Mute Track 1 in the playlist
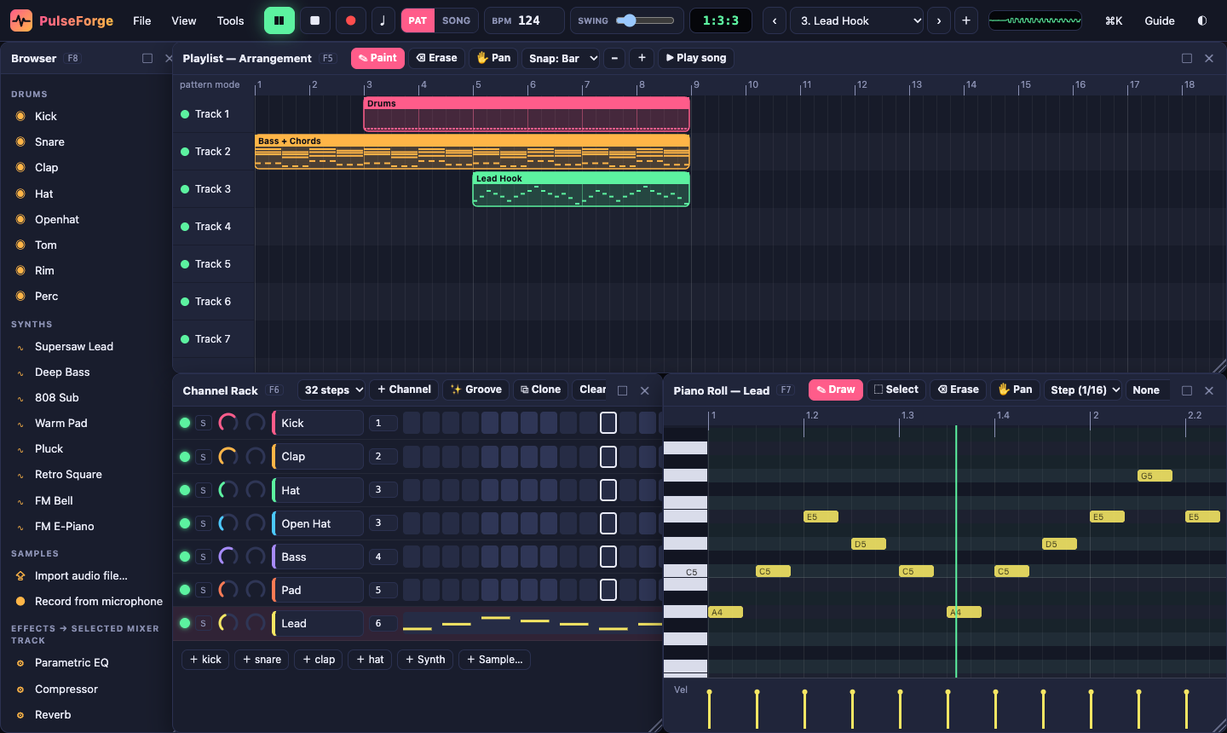Image resolution: width=1227 pixels, height=733 pixels. click(x=185, y=114)
